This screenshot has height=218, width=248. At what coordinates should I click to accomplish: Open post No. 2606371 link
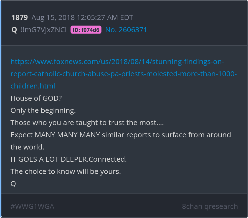(x=126, y=30)
